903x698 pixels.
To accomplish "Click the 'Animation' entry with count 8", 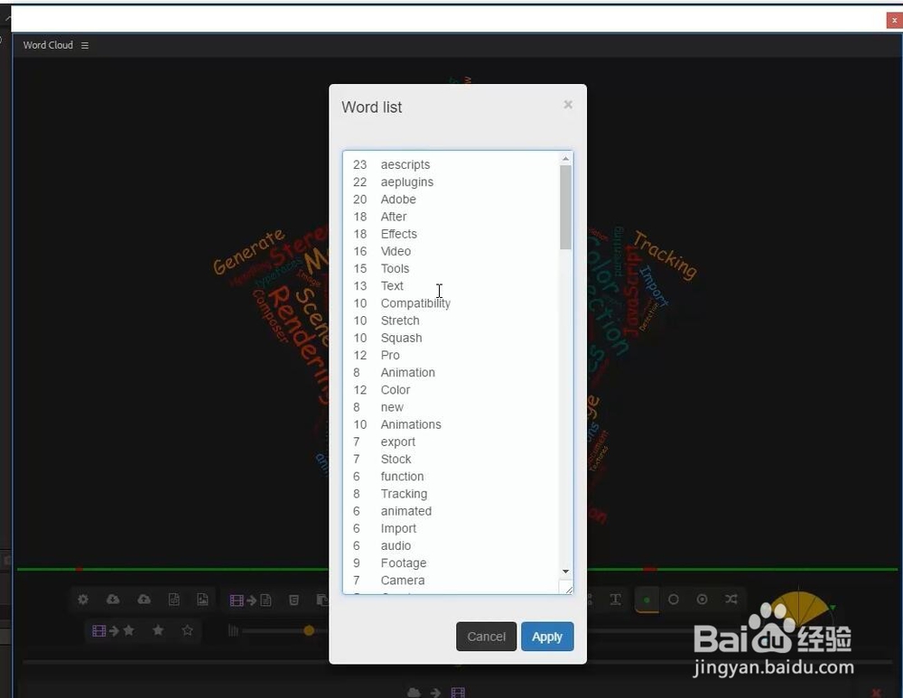I will (x=408, y=372).
